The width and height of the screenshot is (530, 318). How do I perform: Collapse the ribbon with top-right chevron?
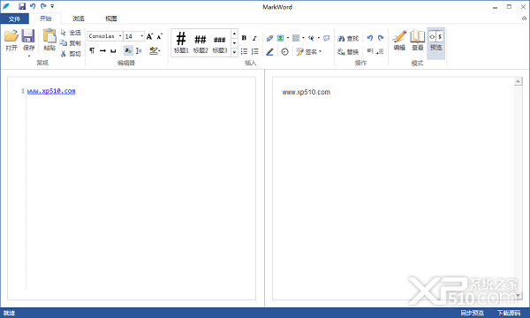coord(524,19)
